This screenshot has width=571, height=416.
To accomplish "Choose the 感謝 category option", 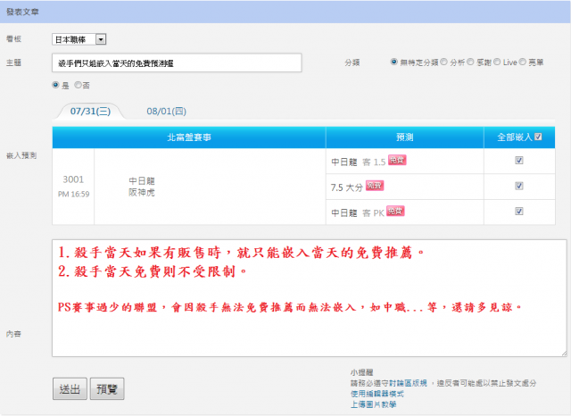I will tap(472, 62).
